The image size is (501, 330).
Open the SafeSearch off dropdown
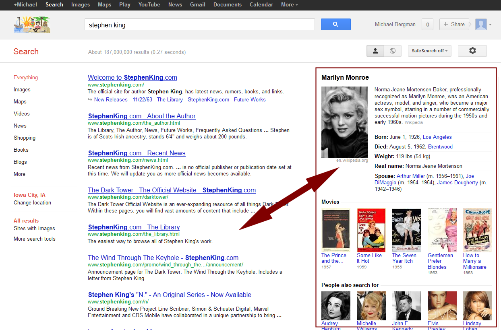tap(430, 51)
